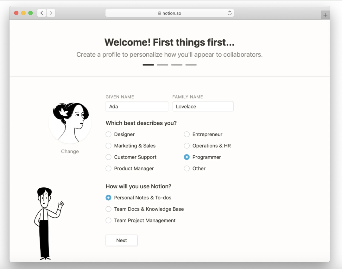Click the Change link under the avatar
342x269 pixels.
(70, 151)
